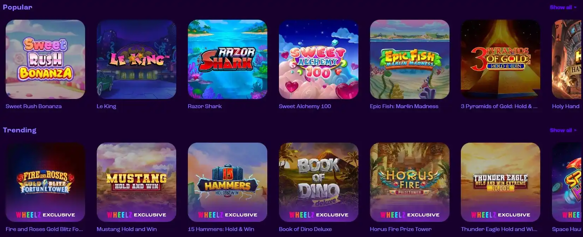Launch Mustang Hold and Win thumbnail

tap(136, 182)
